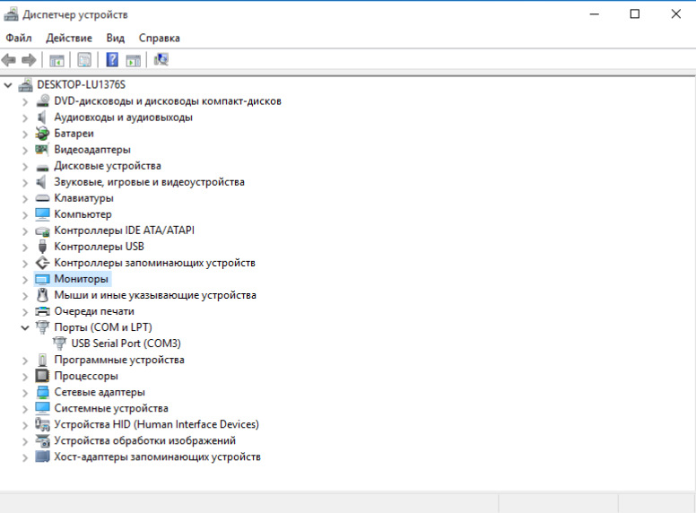Click the Контроллеры USB plug icon

pyautogui.click(x=43, y=247)
